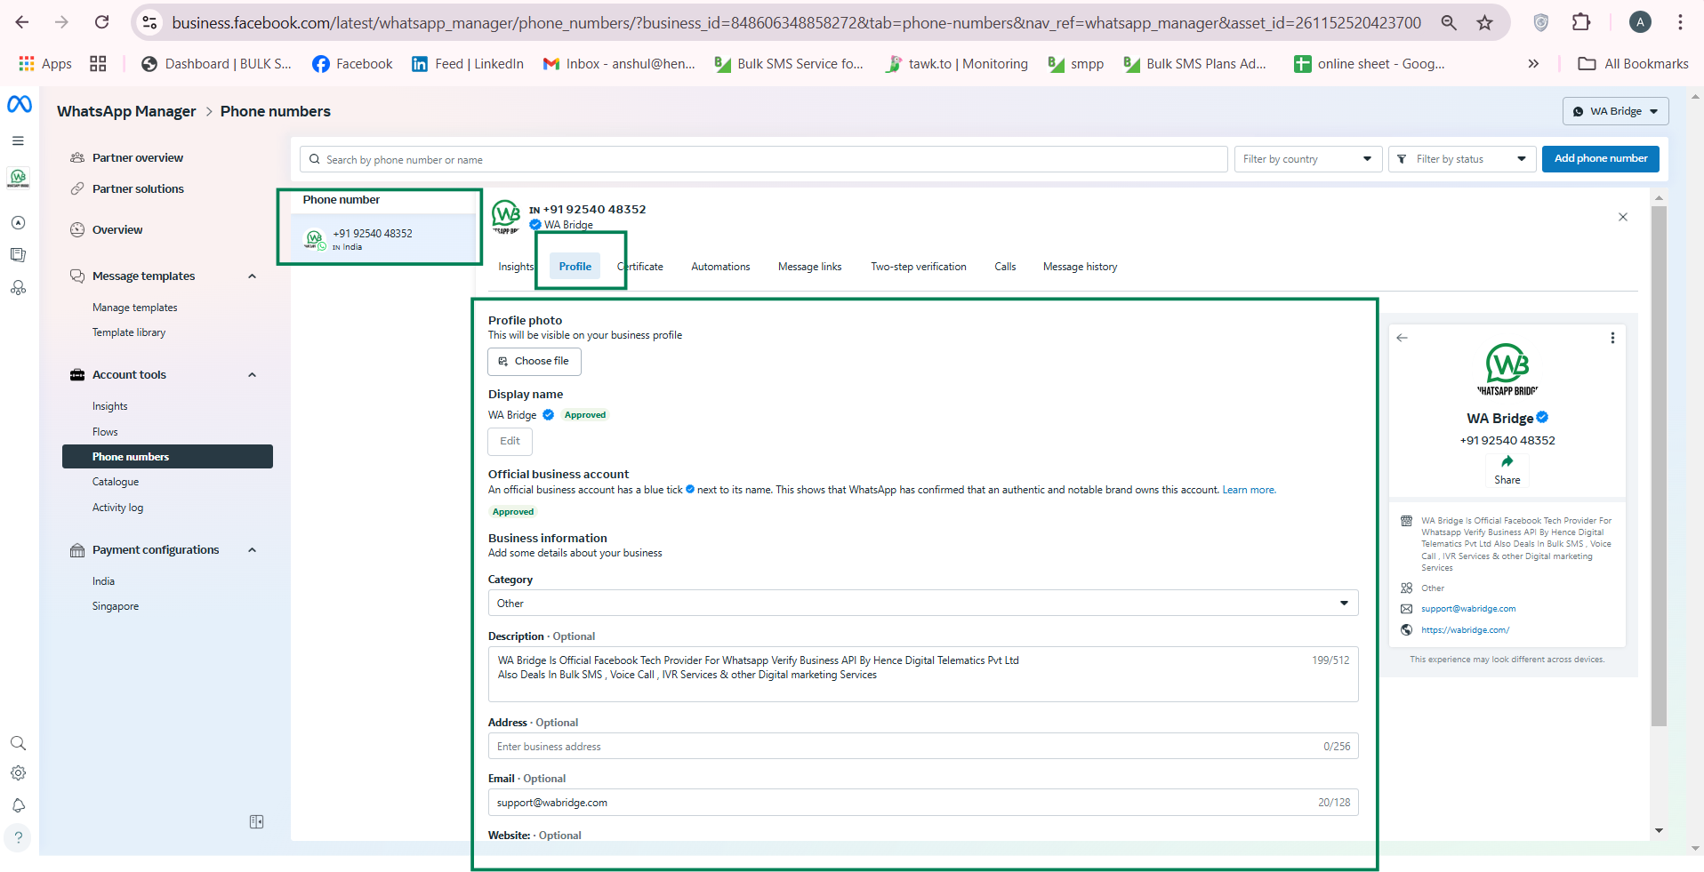The width and height of the screenshot is (1704, 872).
Task: Close the phone number details panel
Action: (1623, 217)
